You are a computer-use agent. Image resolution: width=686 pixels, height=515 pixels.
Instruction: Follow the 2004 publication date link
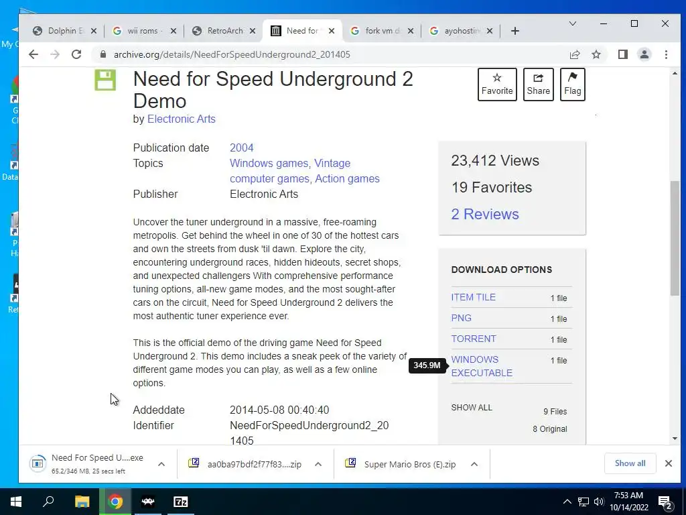coord(241,148)
